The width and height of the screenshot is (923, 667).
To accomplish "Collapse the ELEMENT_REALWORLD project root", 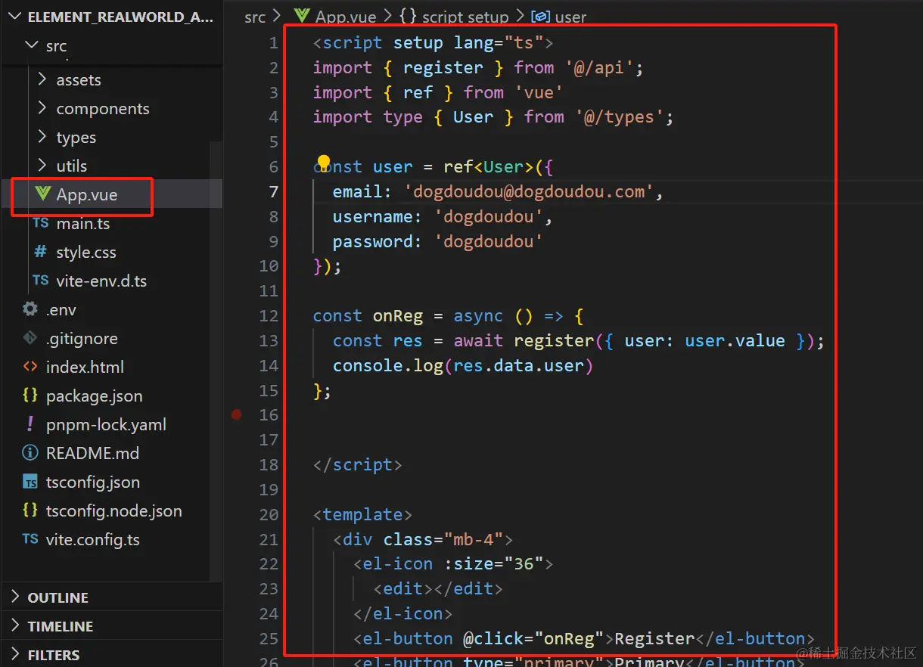I will point(15,17).
